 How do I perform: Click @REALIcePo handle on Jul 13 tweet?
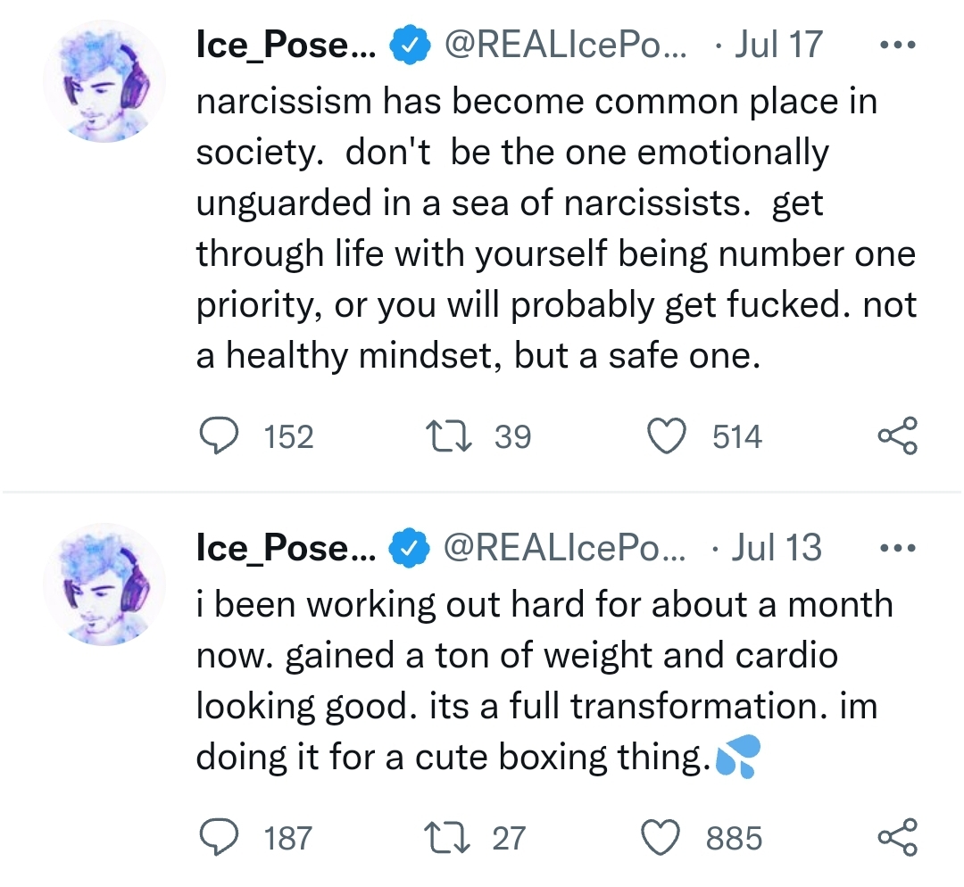pos(566,550)
